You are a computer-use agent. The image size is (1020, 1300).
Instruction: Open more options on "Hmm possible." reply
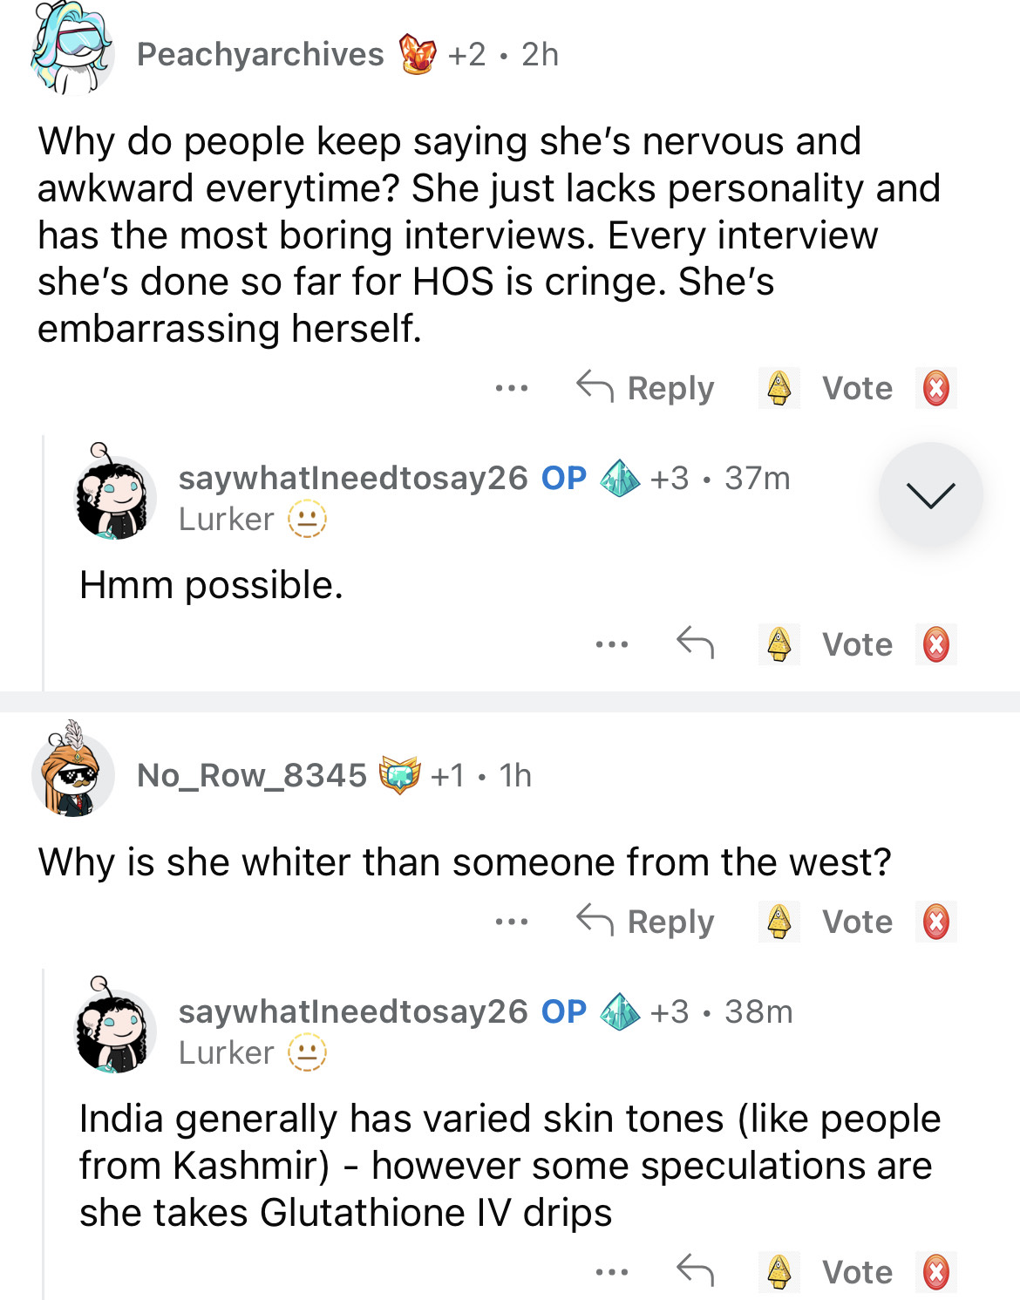(612, 644)
